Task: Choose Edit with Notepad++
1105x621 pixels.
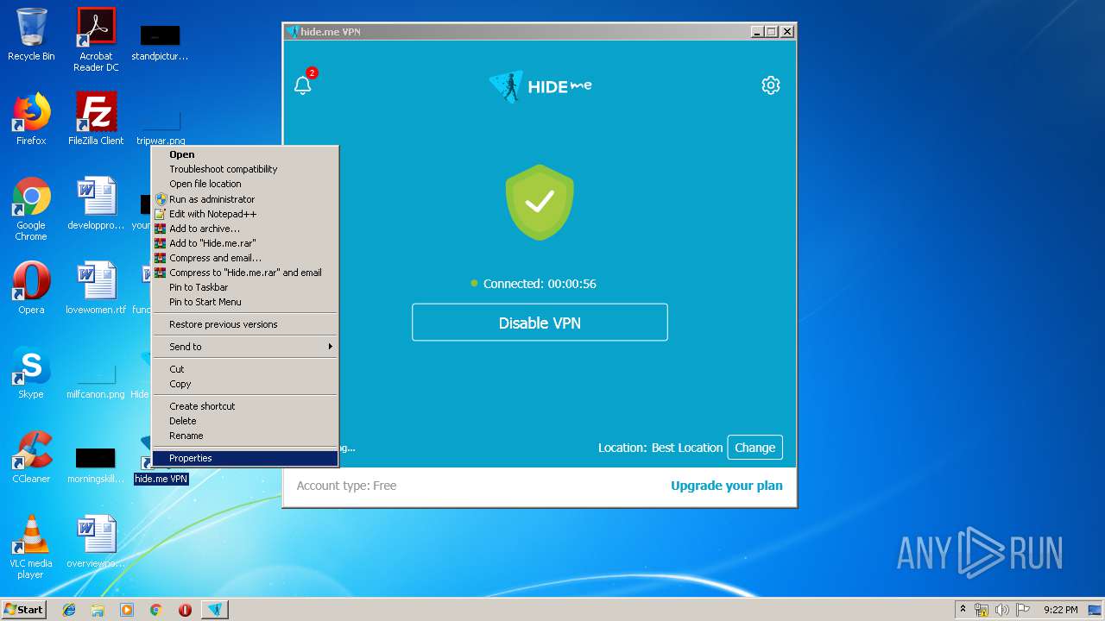Action: (245, 214)
